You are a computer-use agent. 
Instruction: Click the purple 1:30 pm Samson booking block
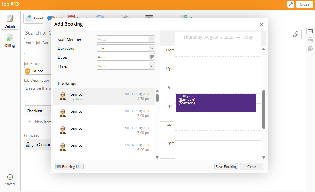click(x=216, y=103)
